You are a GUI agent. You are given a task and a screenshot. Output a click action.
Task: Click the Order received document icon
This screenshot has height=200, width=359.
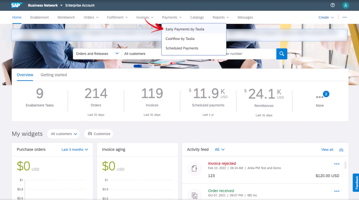pos(194,195)
